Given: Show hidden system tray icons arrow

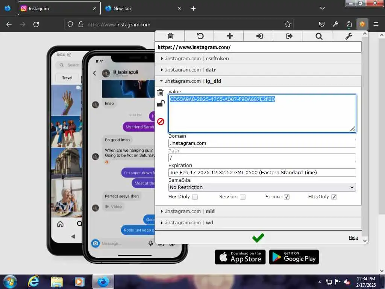Looking at the screenshot, I should click(x=320, y=282).
